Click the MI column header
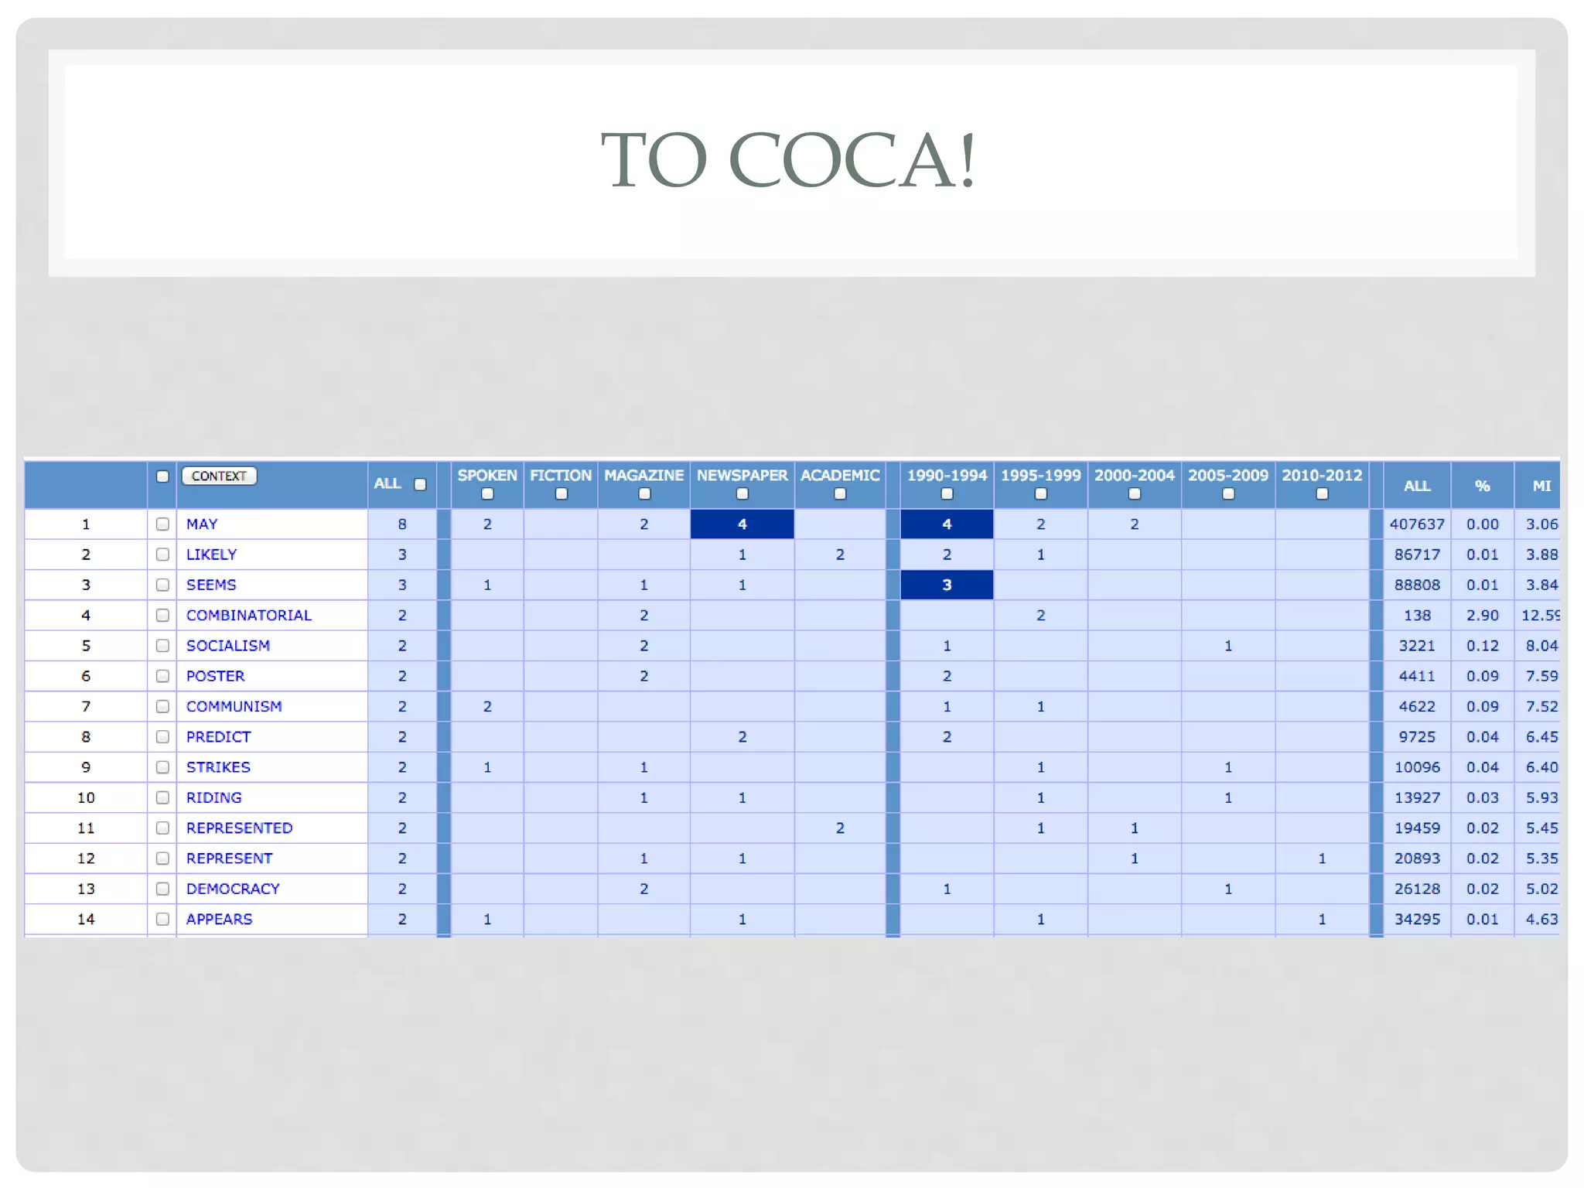This screenshot has width=1584, height=1188. (x=1541, y=486)
